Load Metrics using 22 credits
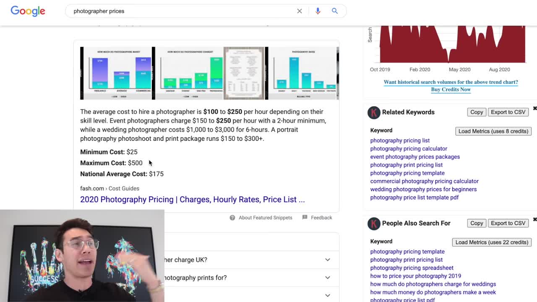 coord(492,242)
